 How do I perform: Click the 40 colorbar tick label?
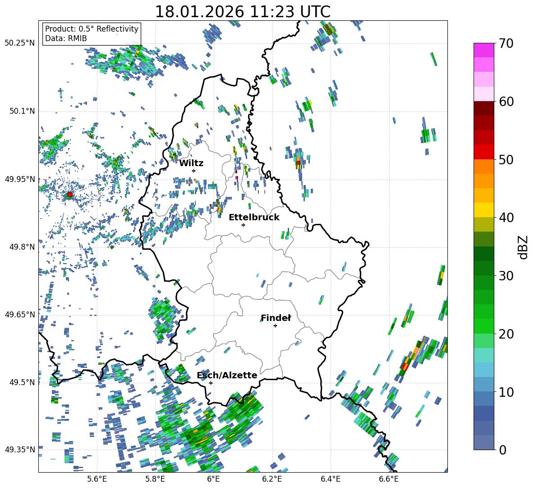point(506,218)
